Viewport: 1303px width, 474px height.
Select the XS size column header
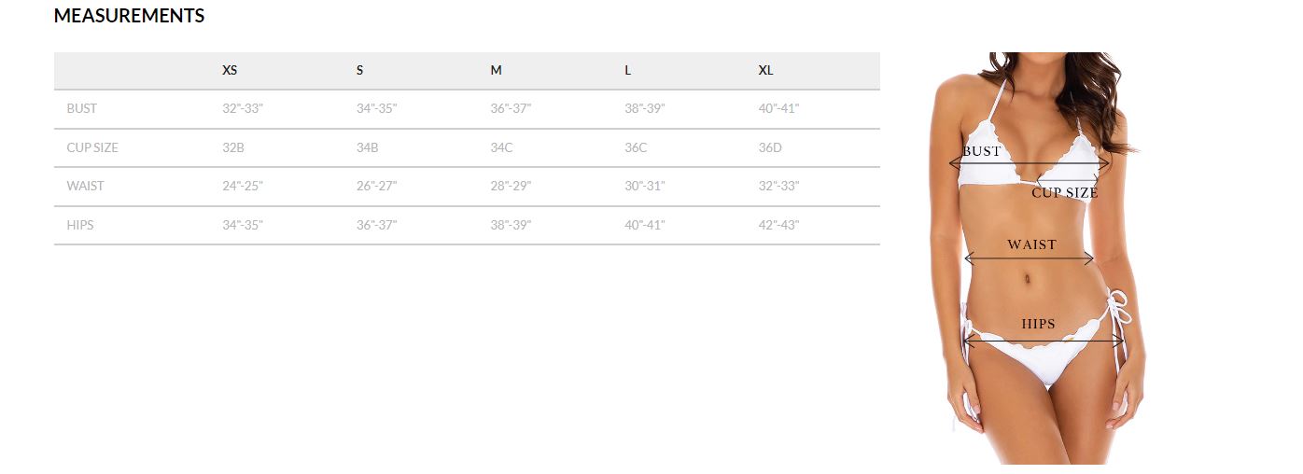230,71
